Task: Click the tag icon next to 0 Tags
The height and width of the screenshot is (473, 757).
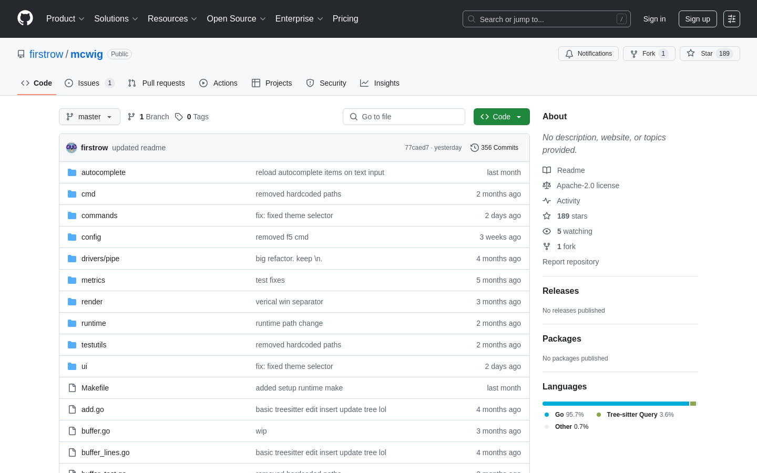Action: coord(179,117)
